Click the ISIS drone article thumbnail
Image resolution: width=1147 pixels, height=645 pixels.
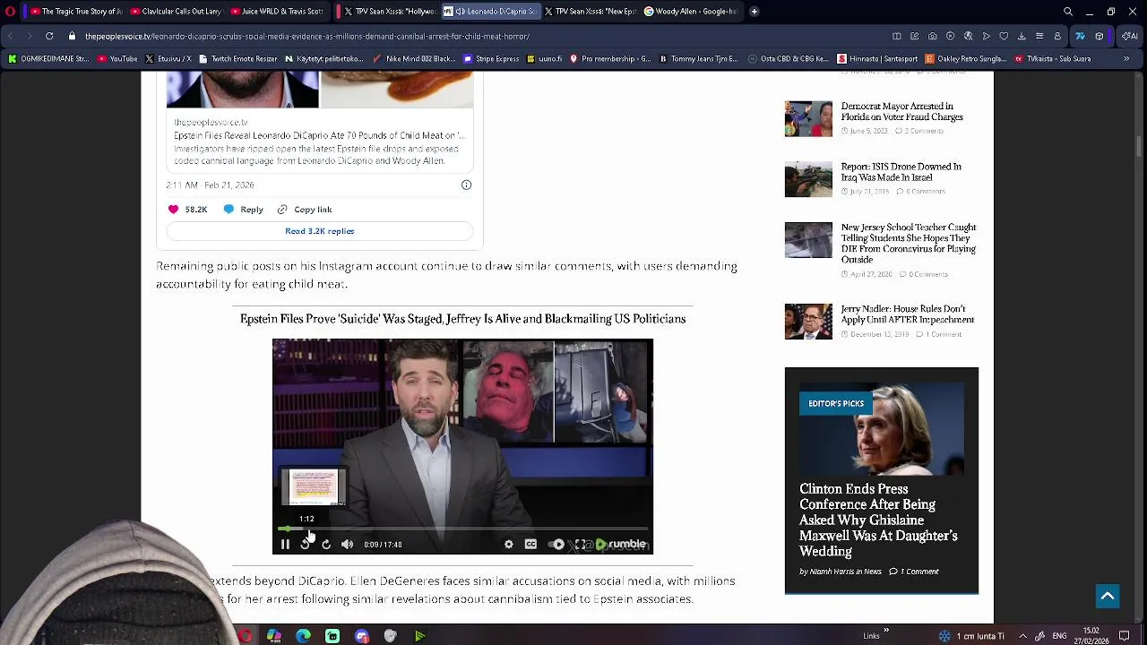coord(808,179)
